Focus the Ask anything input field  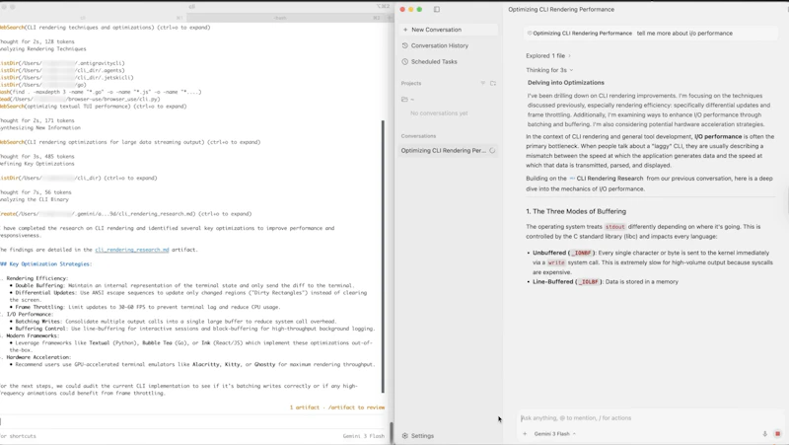[x=649, y=418]
